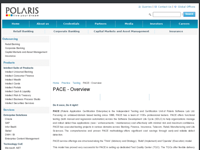This screenshot has height=150, width=200.
Task: Select Capital Markets and Asset Management tab
Action: (x=121, y=31)
